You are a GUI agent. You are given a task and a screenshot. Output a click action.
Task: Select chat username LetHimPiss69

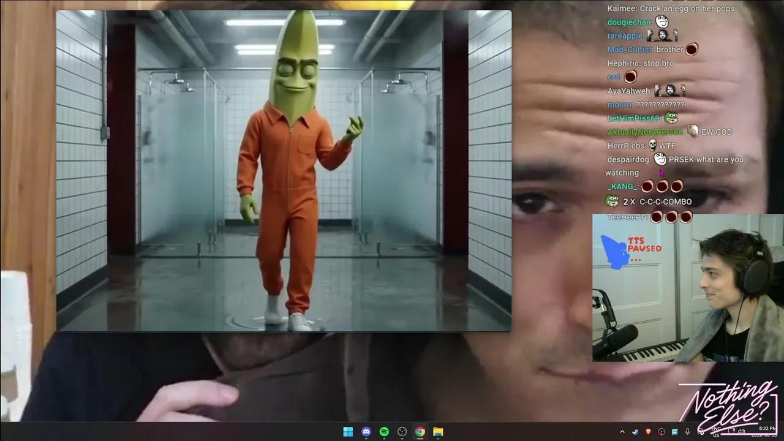coord(633,118)
